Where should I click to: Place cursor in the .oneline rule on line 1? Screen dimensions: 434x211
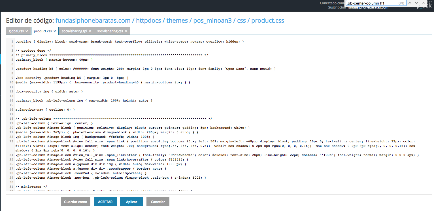pos(130,41)
